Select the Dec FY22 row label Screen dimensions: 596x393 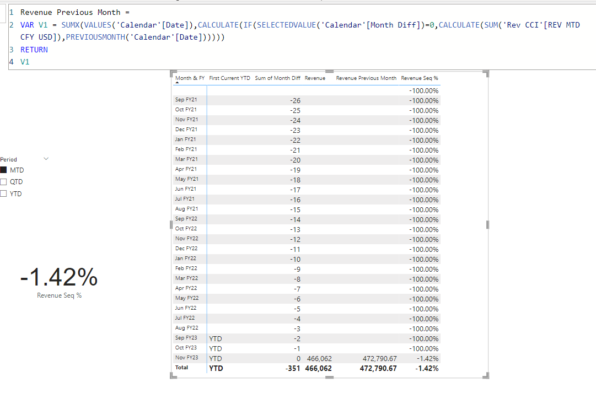[186, 248]
